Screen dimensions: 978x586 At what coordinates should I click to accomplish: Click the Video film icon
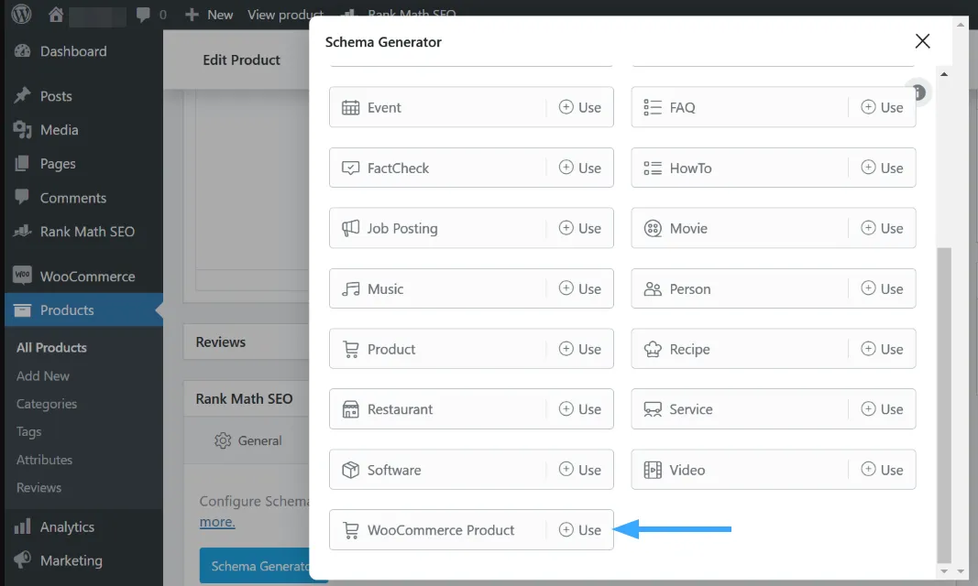(653, 470)
